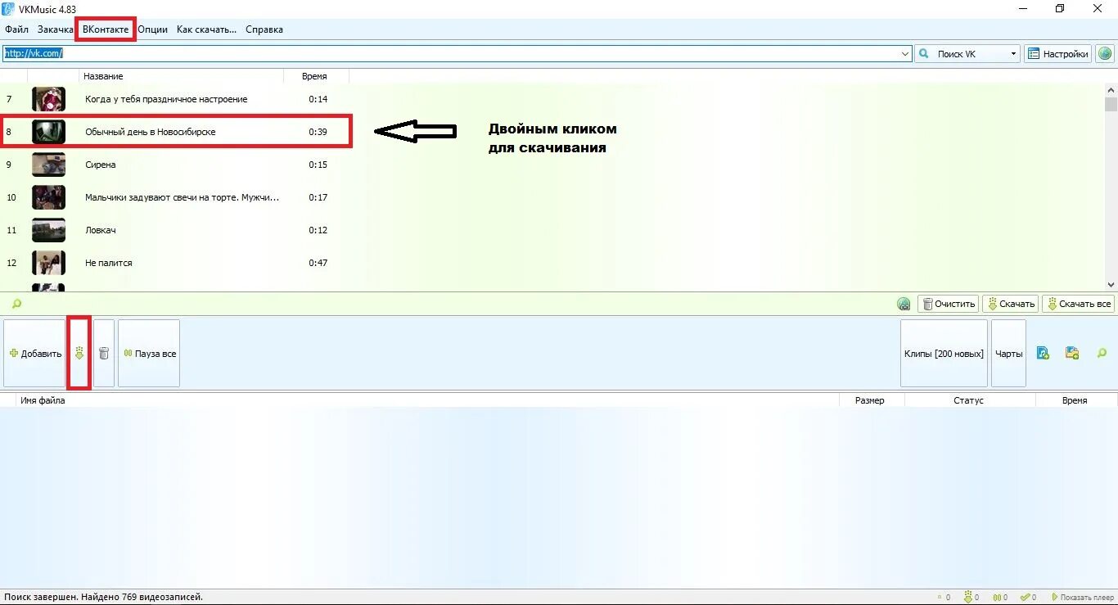Click the 0:47 duration cell
Viewport: 1118px width, 605px height.
[318, 263]
